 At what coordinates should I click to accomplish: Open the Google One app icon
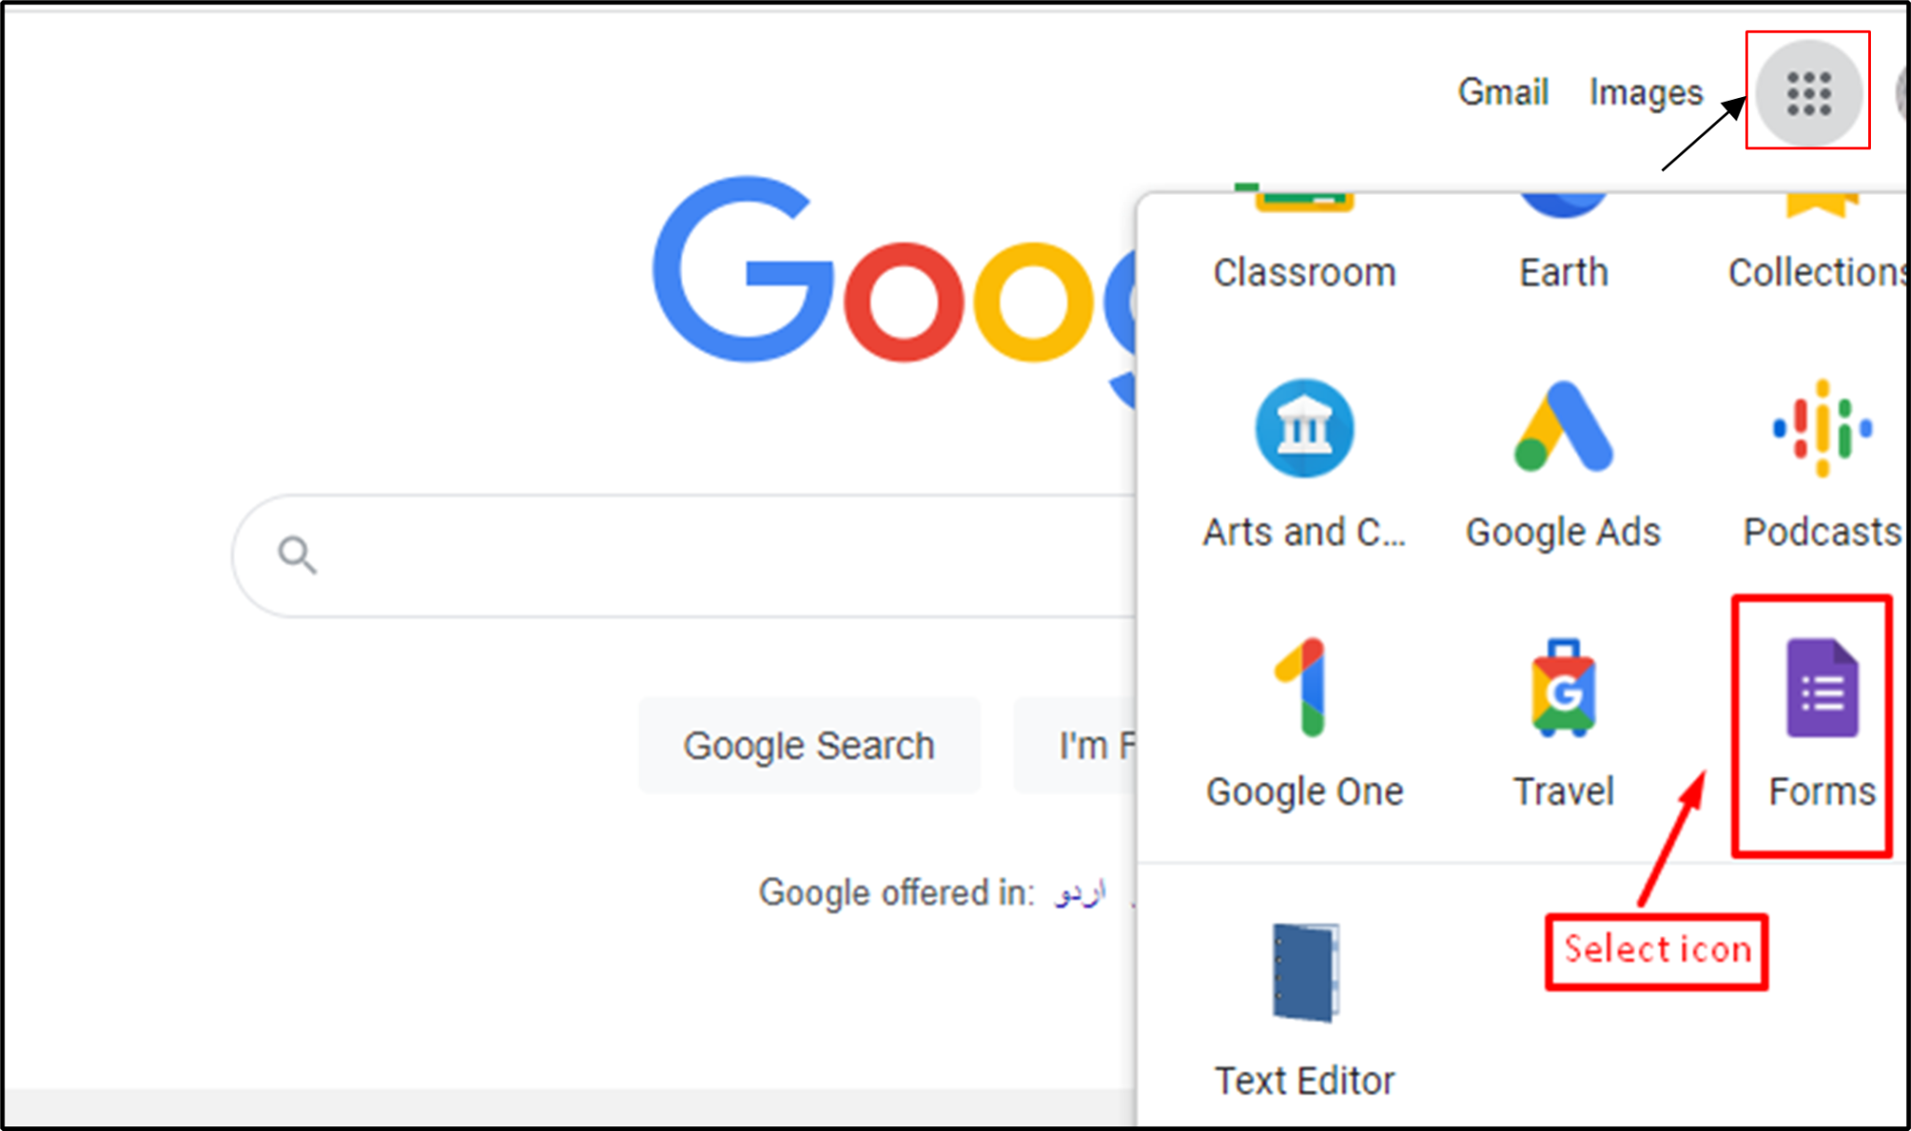pos(1304,688)
